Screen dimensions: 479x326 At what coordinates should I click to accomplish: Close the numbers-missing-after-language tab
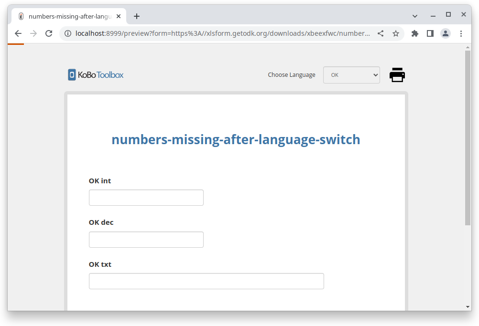[x=119, y=16]
